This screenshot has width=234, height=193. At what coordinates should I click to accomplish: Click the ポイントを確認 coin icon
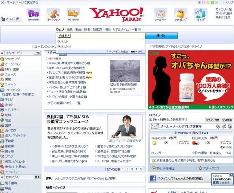pyautogui.click(x=154, y=168)
